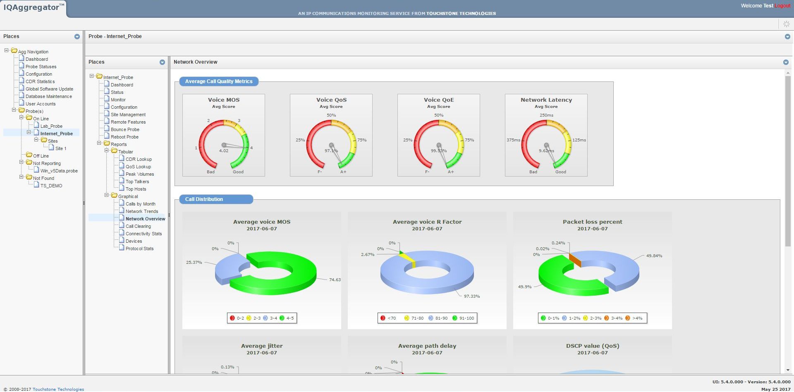This screenshot has width=794, height=392.
Task: Click the loading spinner icon at top right
Action: (x=786, y=24)
